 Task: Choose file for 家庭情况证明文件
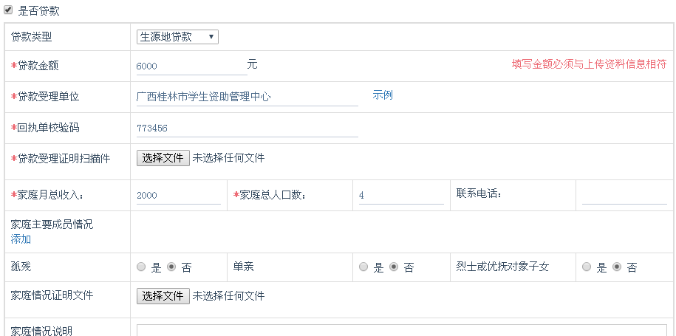(x=163, y=296)
